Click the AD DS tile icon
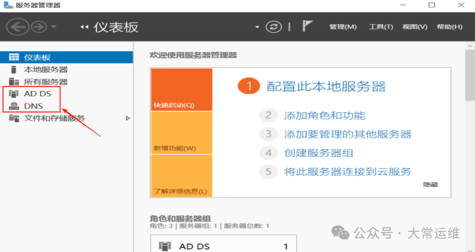The image size is (475, 252). tap(165, 246)
